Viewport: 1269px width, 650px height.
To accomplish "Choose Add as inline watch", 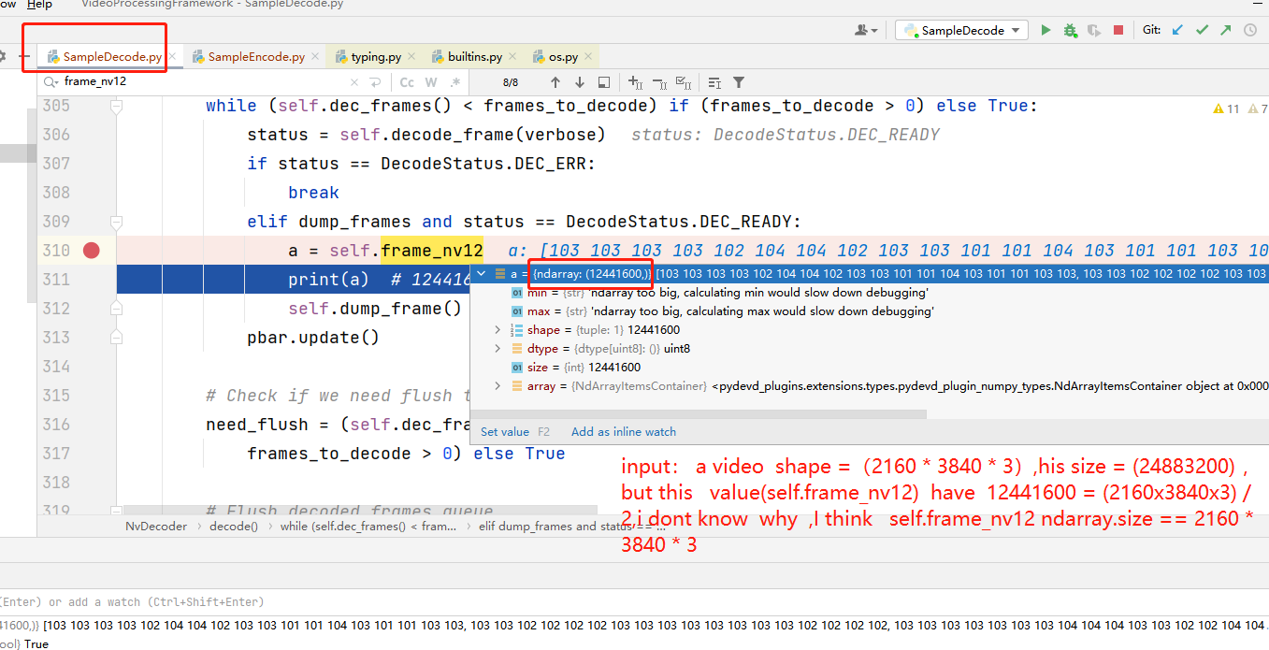I will pos(624,431).
